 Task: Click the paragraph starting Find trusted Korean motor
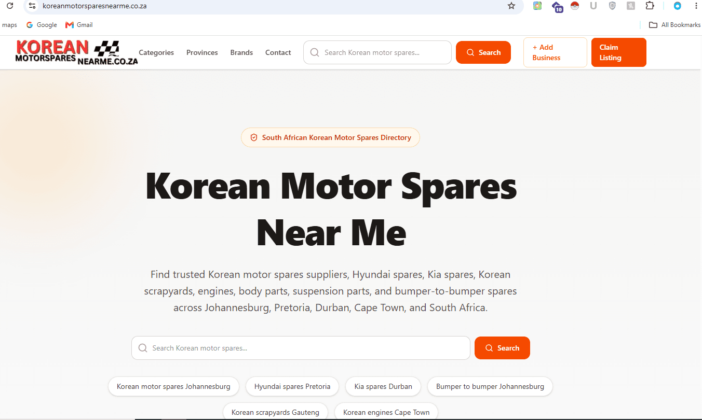click(x=330, y=291)
